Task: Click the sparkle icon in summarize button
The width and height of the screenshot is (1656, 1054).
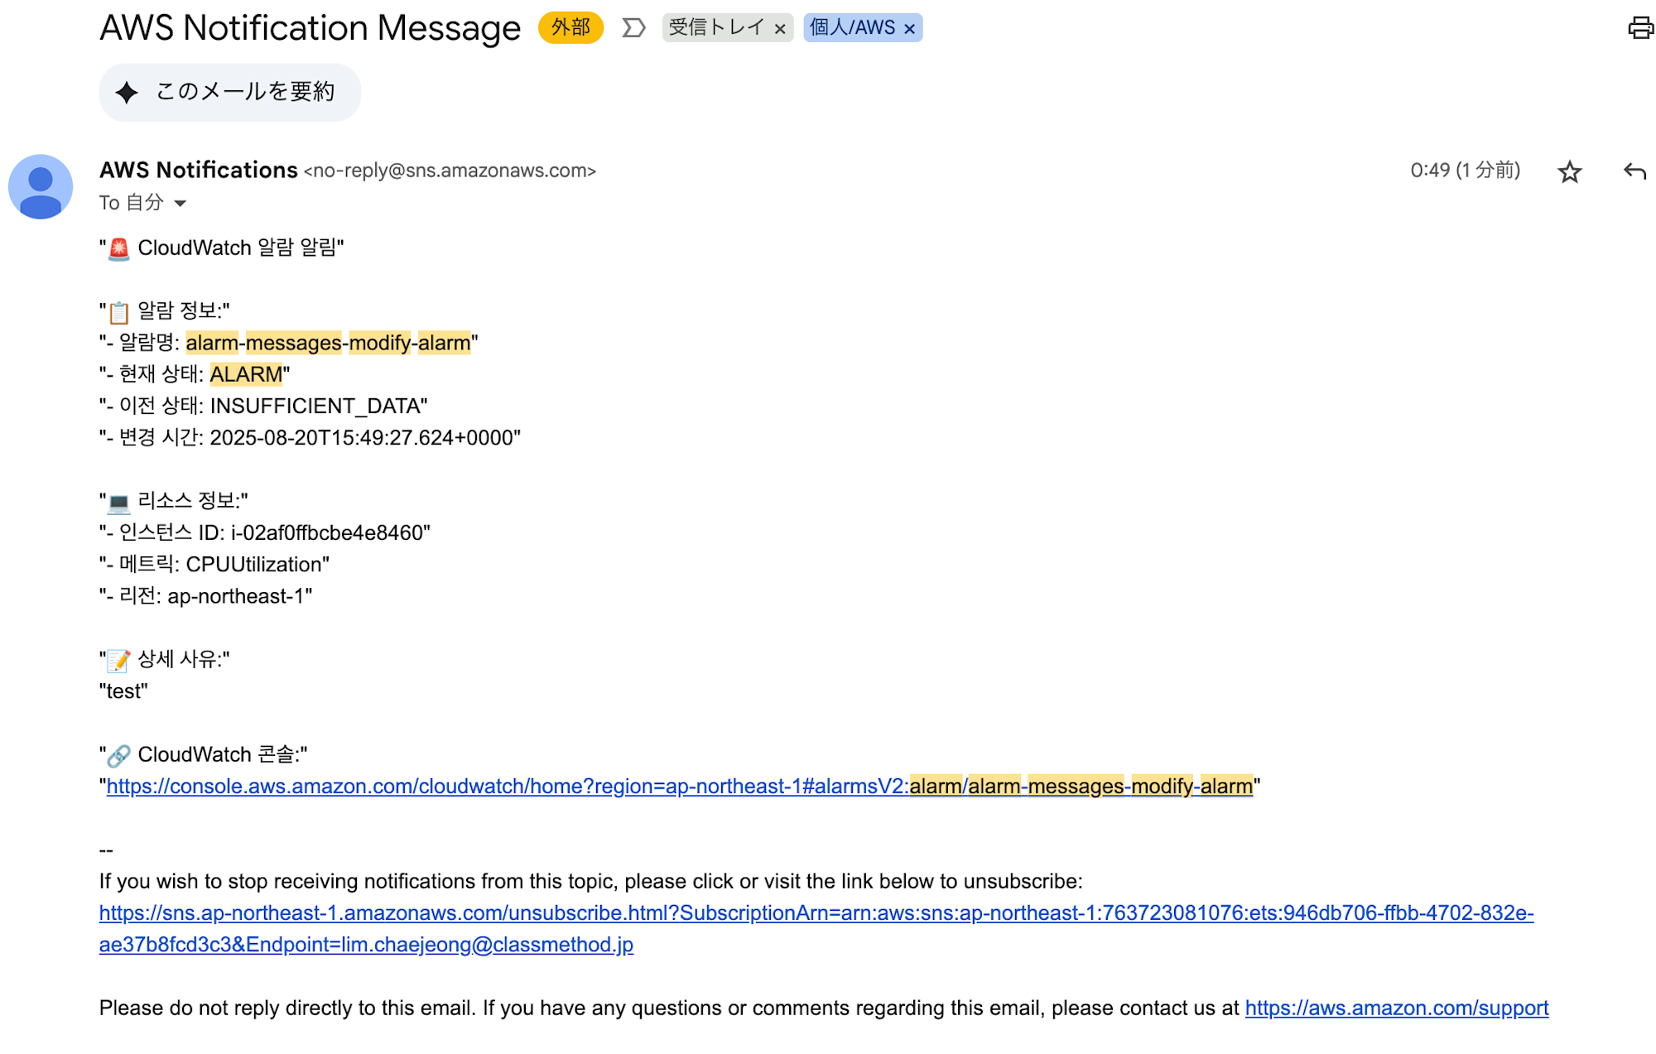Action: coord(127,92)
